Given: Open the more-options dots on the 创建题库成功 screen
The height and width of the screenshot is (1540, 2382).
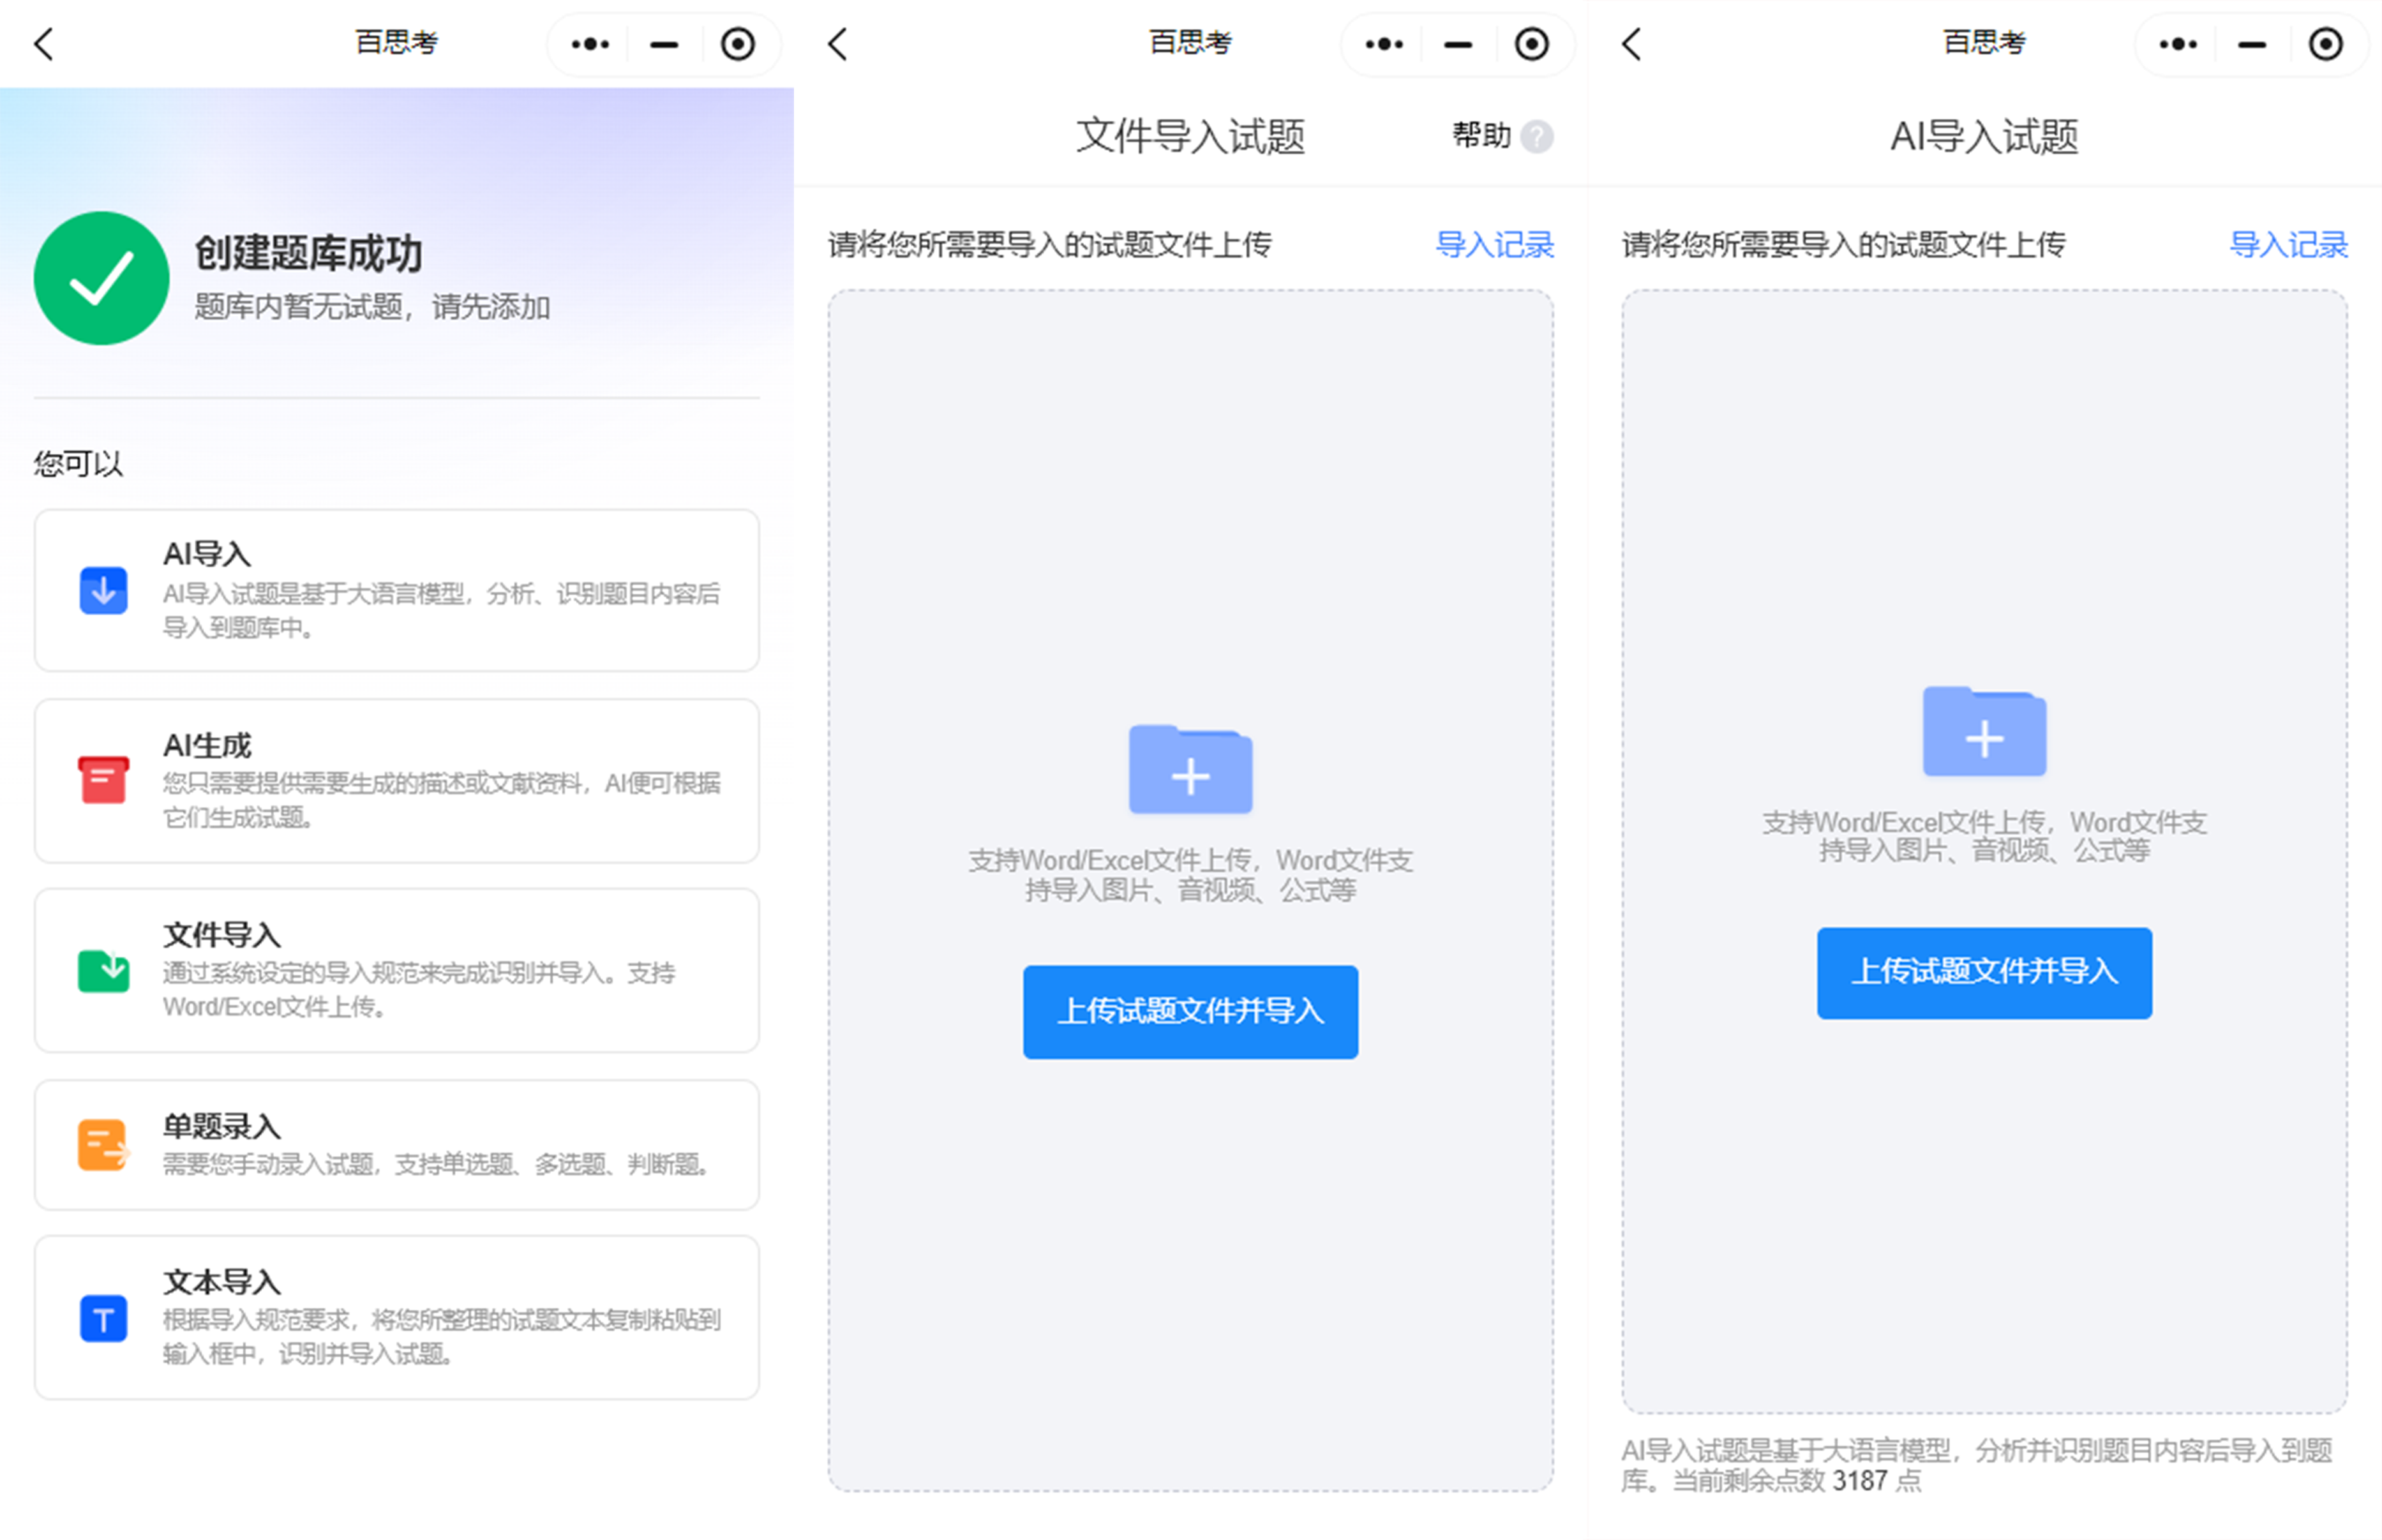Looking at the screenshot, I should [x=590, y=44].
